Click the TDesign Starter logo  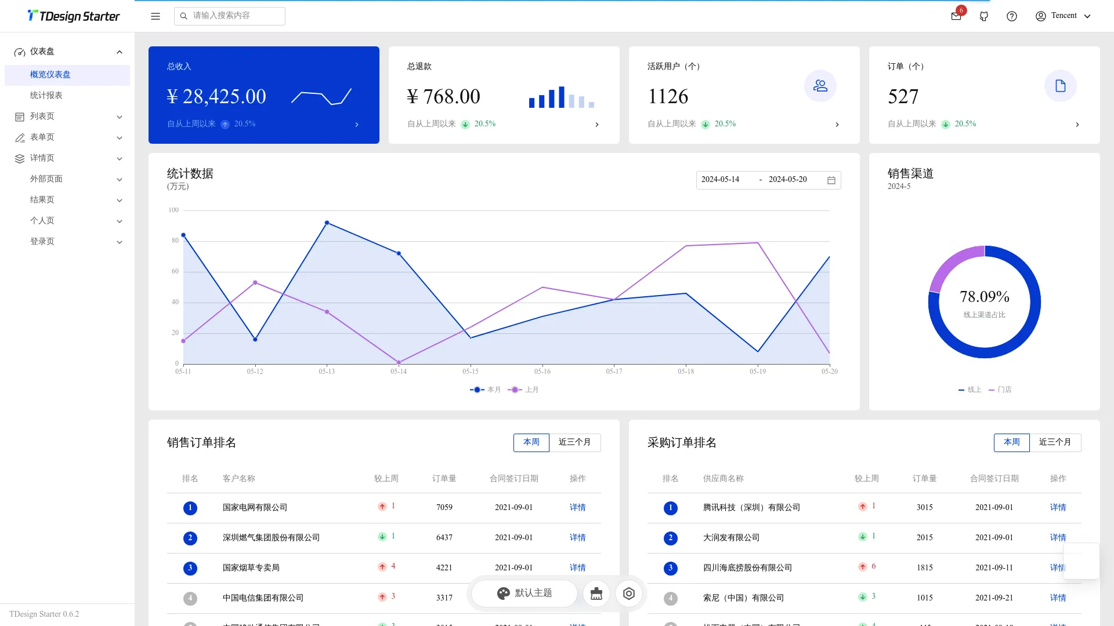[x=74, y=16]
